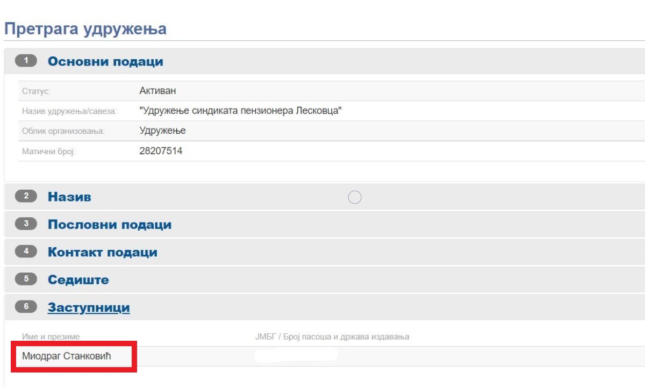Click the registration number 28207514

(161, 151)
